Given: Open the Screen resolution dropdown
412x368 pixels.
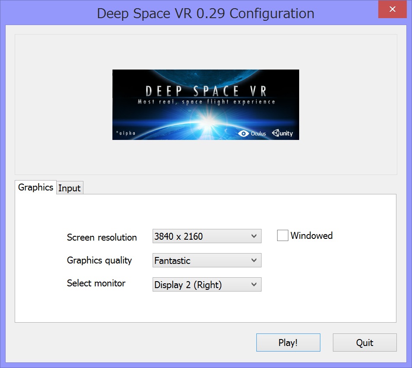Looking at the screenshot, I should pyautogui.click(x=207, y=236).
